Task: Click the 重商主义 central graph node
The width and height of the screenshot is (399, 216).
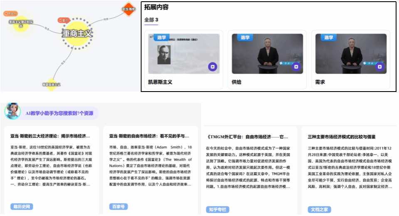Action: (77, 33)
